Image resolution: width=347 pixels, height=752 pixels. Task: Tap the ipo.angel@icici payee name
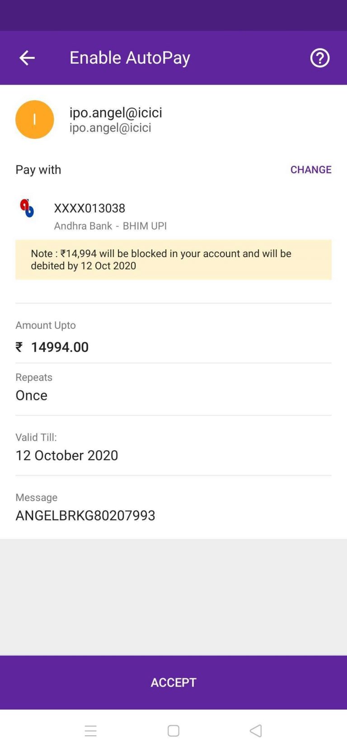pyautogui.click(x=116, y=112)
